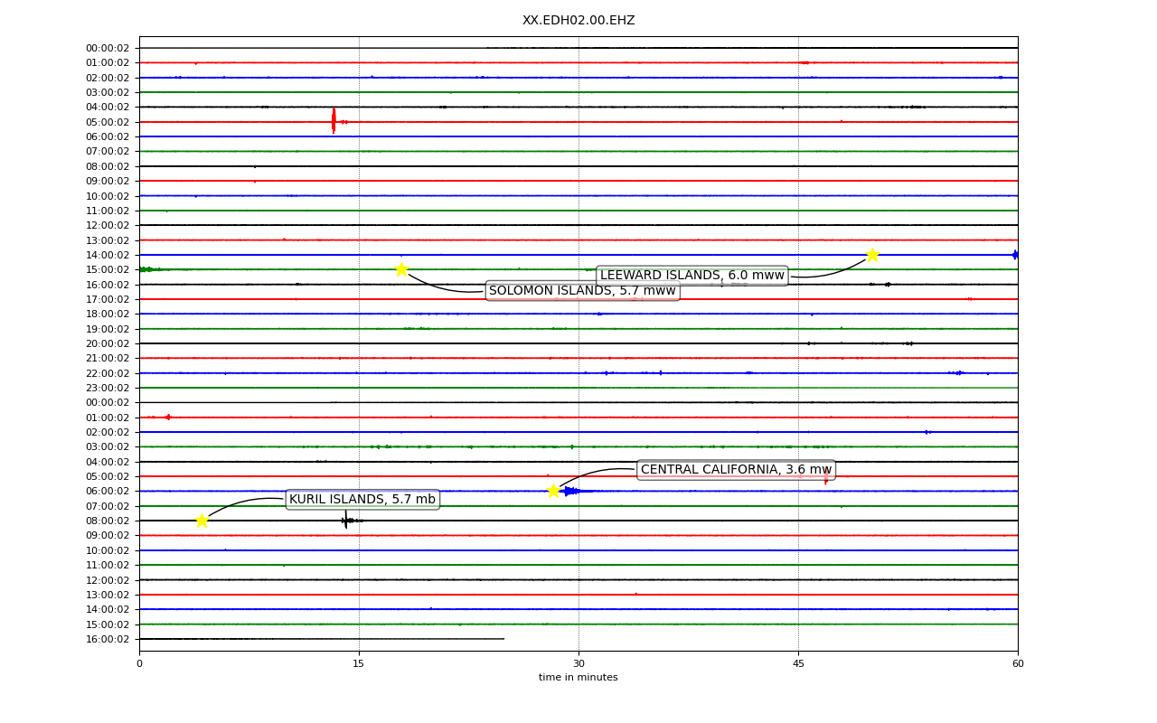Click the red spike near end of 05:00:02 lower trace
Viewport: 1157px width, 723px height.
[x=825, y=476]
